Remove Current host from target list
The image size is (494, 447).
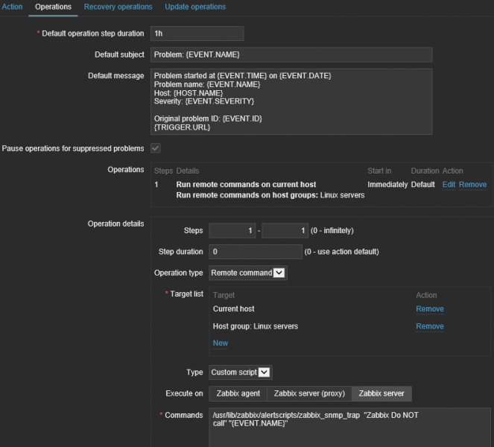point(429,308)
